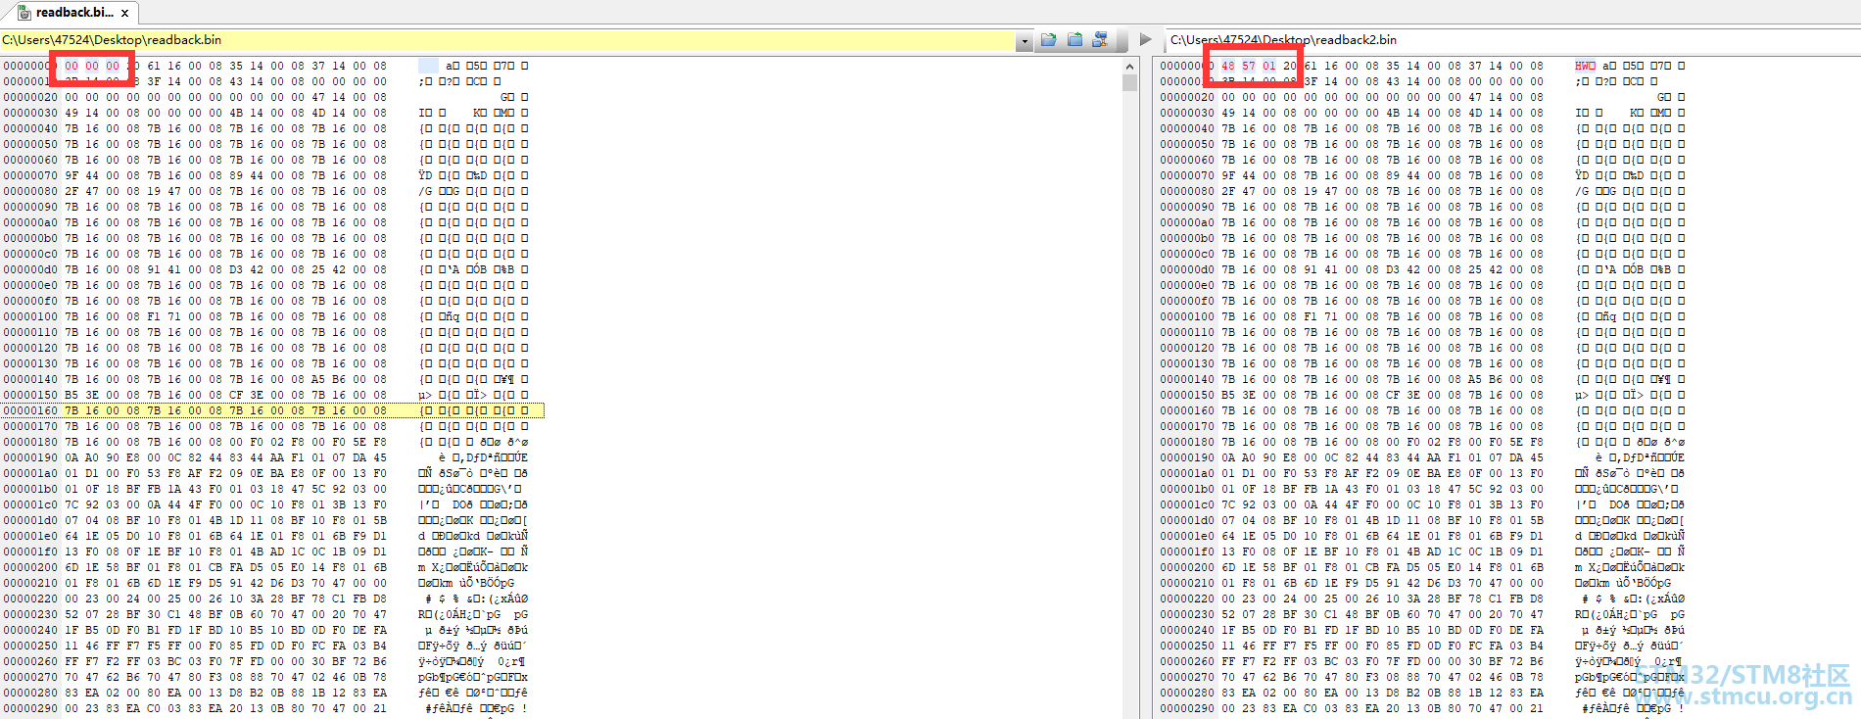Select offset 00000290 in the left pane
Screen dimensions: 1861x719
pyautogui.click(x=30, y=708)
